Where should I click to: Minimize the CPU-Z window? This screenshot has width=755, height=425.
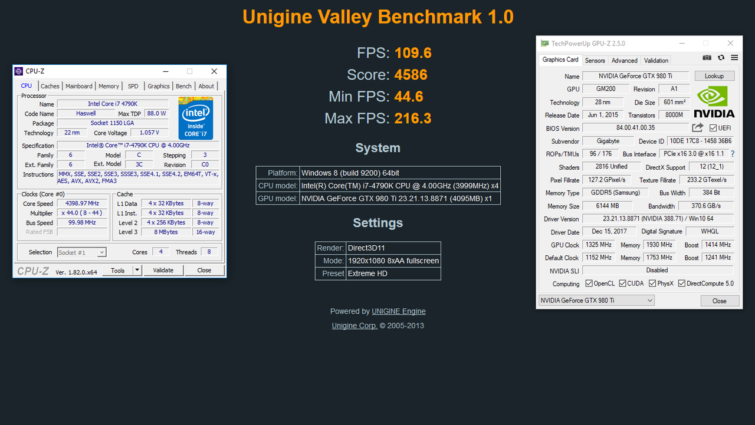click(x=166, y=71)
